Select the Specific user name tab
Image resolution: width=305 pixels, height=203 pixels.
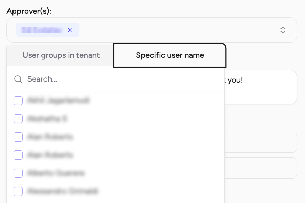point(170,55)
